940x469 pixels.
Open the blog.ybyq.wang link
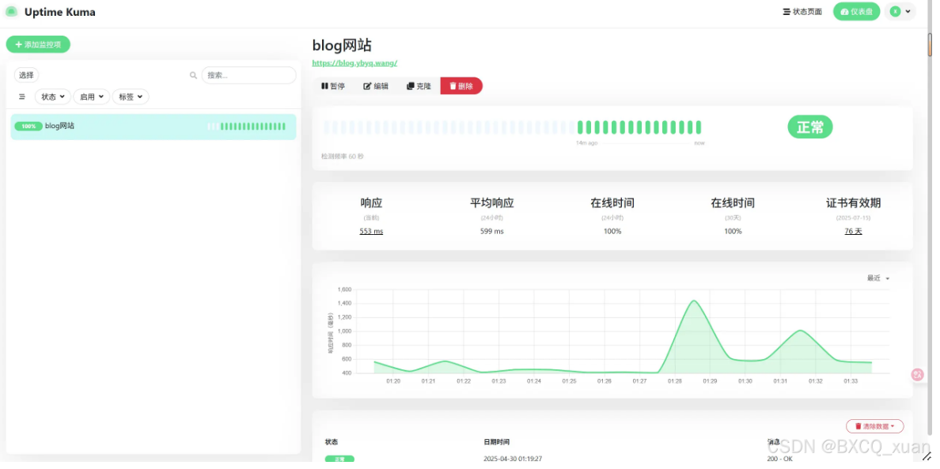point(354,62)
